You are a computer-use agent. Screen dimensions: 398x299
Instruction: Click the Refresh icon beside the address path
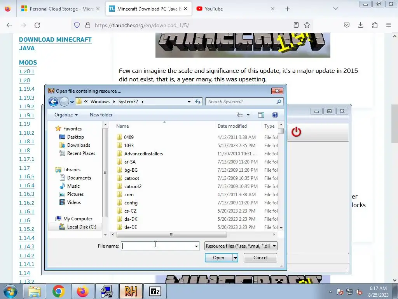(x=198, y=102)
